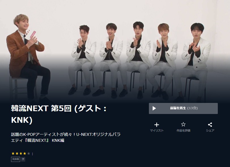Click the first gold rating star
230x167 pixels.
13,153
